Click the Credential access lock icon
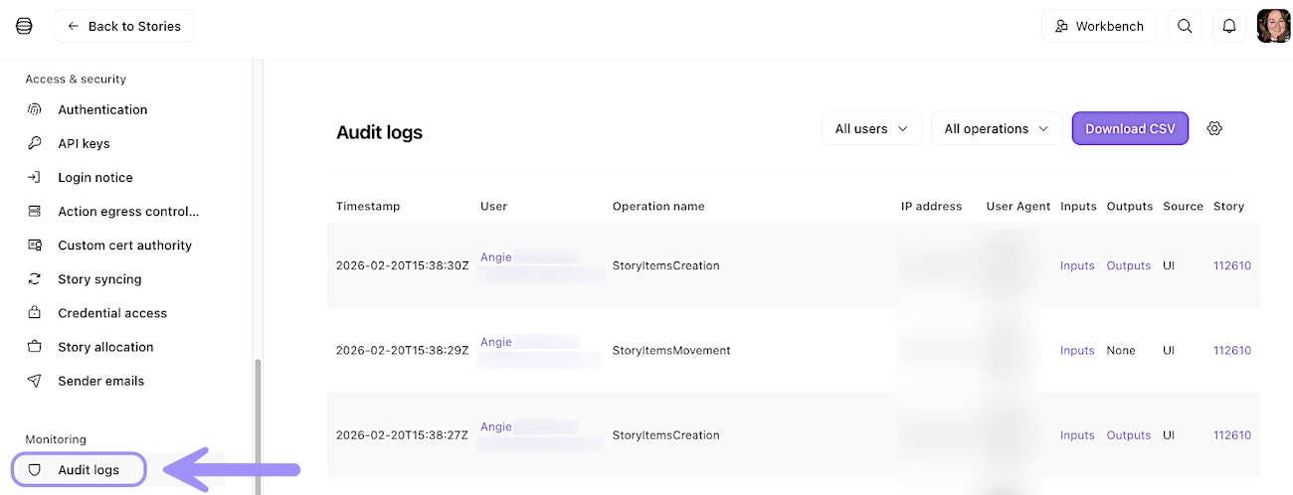The height and width of the screenshot is (495, 1293). [35, 313]
